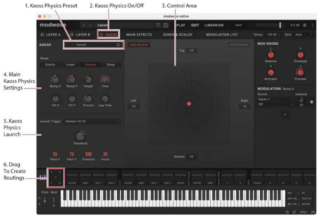Image resolution: width=318 pixels, height=217 pixels.
Task: Select the Gravity shape
Action: click(x=50, y=65)
